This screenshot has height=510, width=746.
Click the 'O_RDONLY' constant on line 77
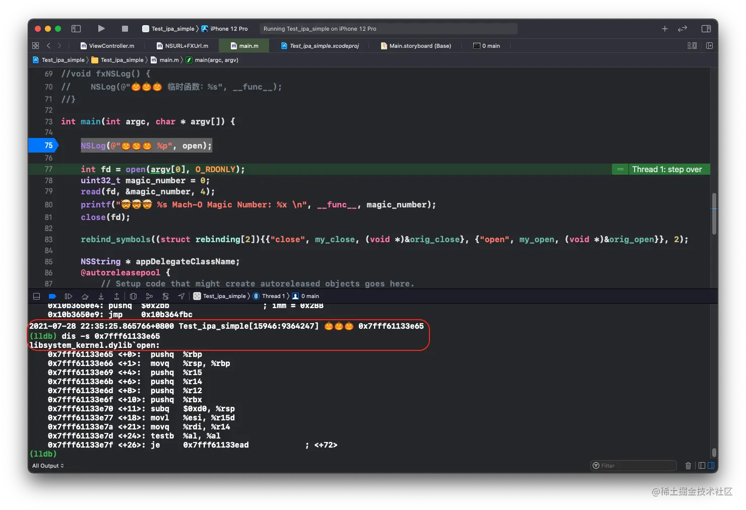click(215, 169)
